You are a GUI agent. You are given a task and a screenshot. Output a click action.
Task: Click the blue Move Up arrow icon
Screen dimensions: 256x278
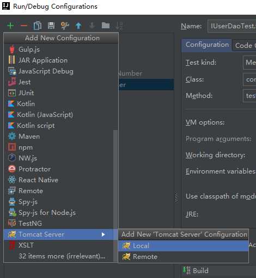point(78,26)
